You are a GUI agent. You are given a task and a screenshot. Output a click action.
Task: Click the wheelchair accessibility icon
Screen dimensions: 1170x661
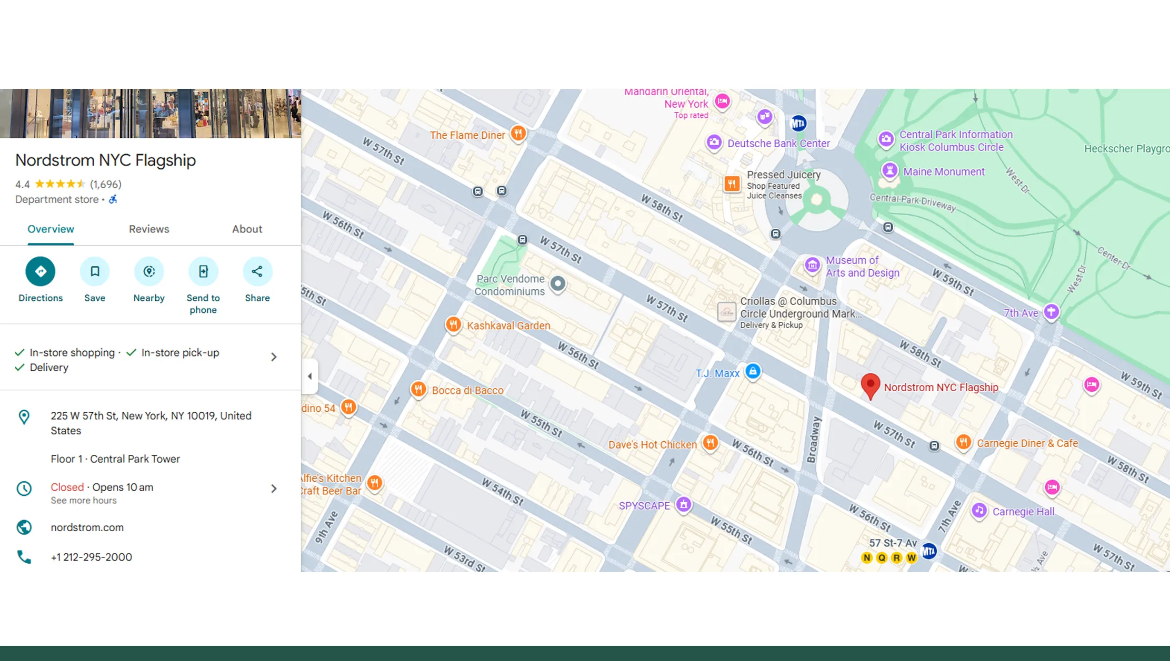[113, 199]
